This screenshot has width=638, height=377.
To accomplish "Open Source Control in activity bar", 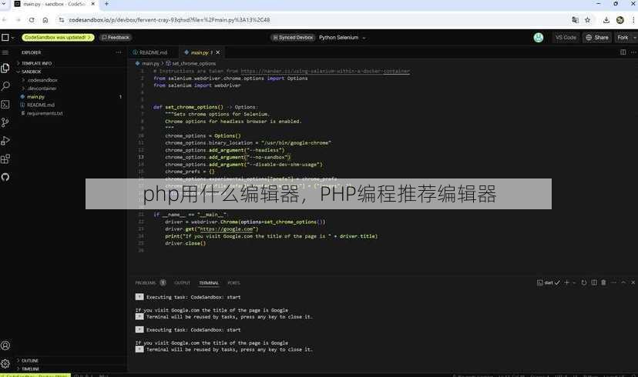I will click(x=5, y=122).
